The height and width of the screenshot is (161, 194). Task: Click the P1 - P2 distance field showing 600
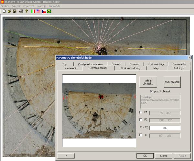[165, 128]
